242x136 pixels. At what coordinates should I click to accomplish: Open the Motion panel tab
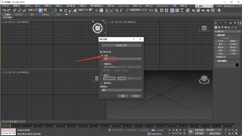click(230, 23)
